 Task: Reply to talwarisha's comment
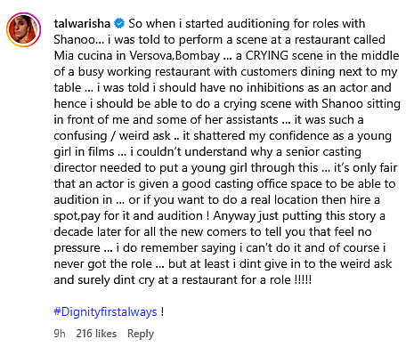[141, 334]
